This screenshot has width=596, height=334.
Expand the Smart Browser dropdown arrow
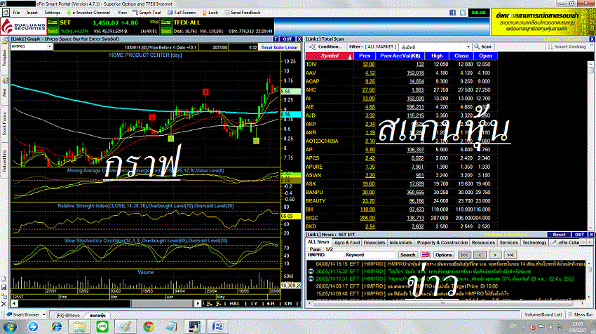[x=44, y=314]
